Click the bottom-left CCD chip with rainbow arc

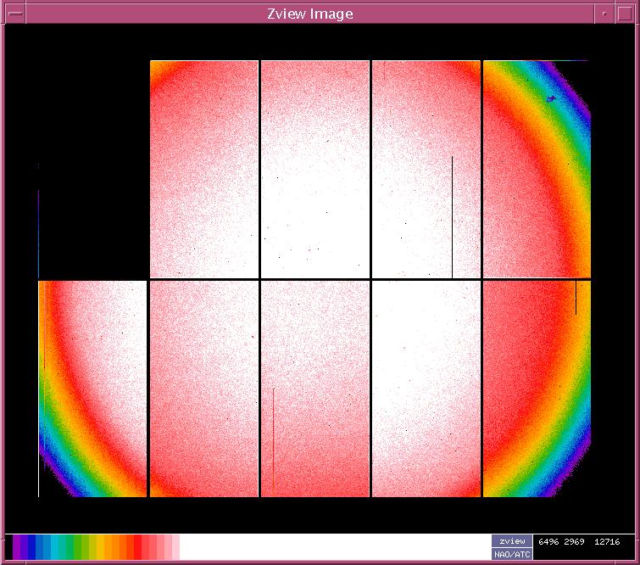93,389
